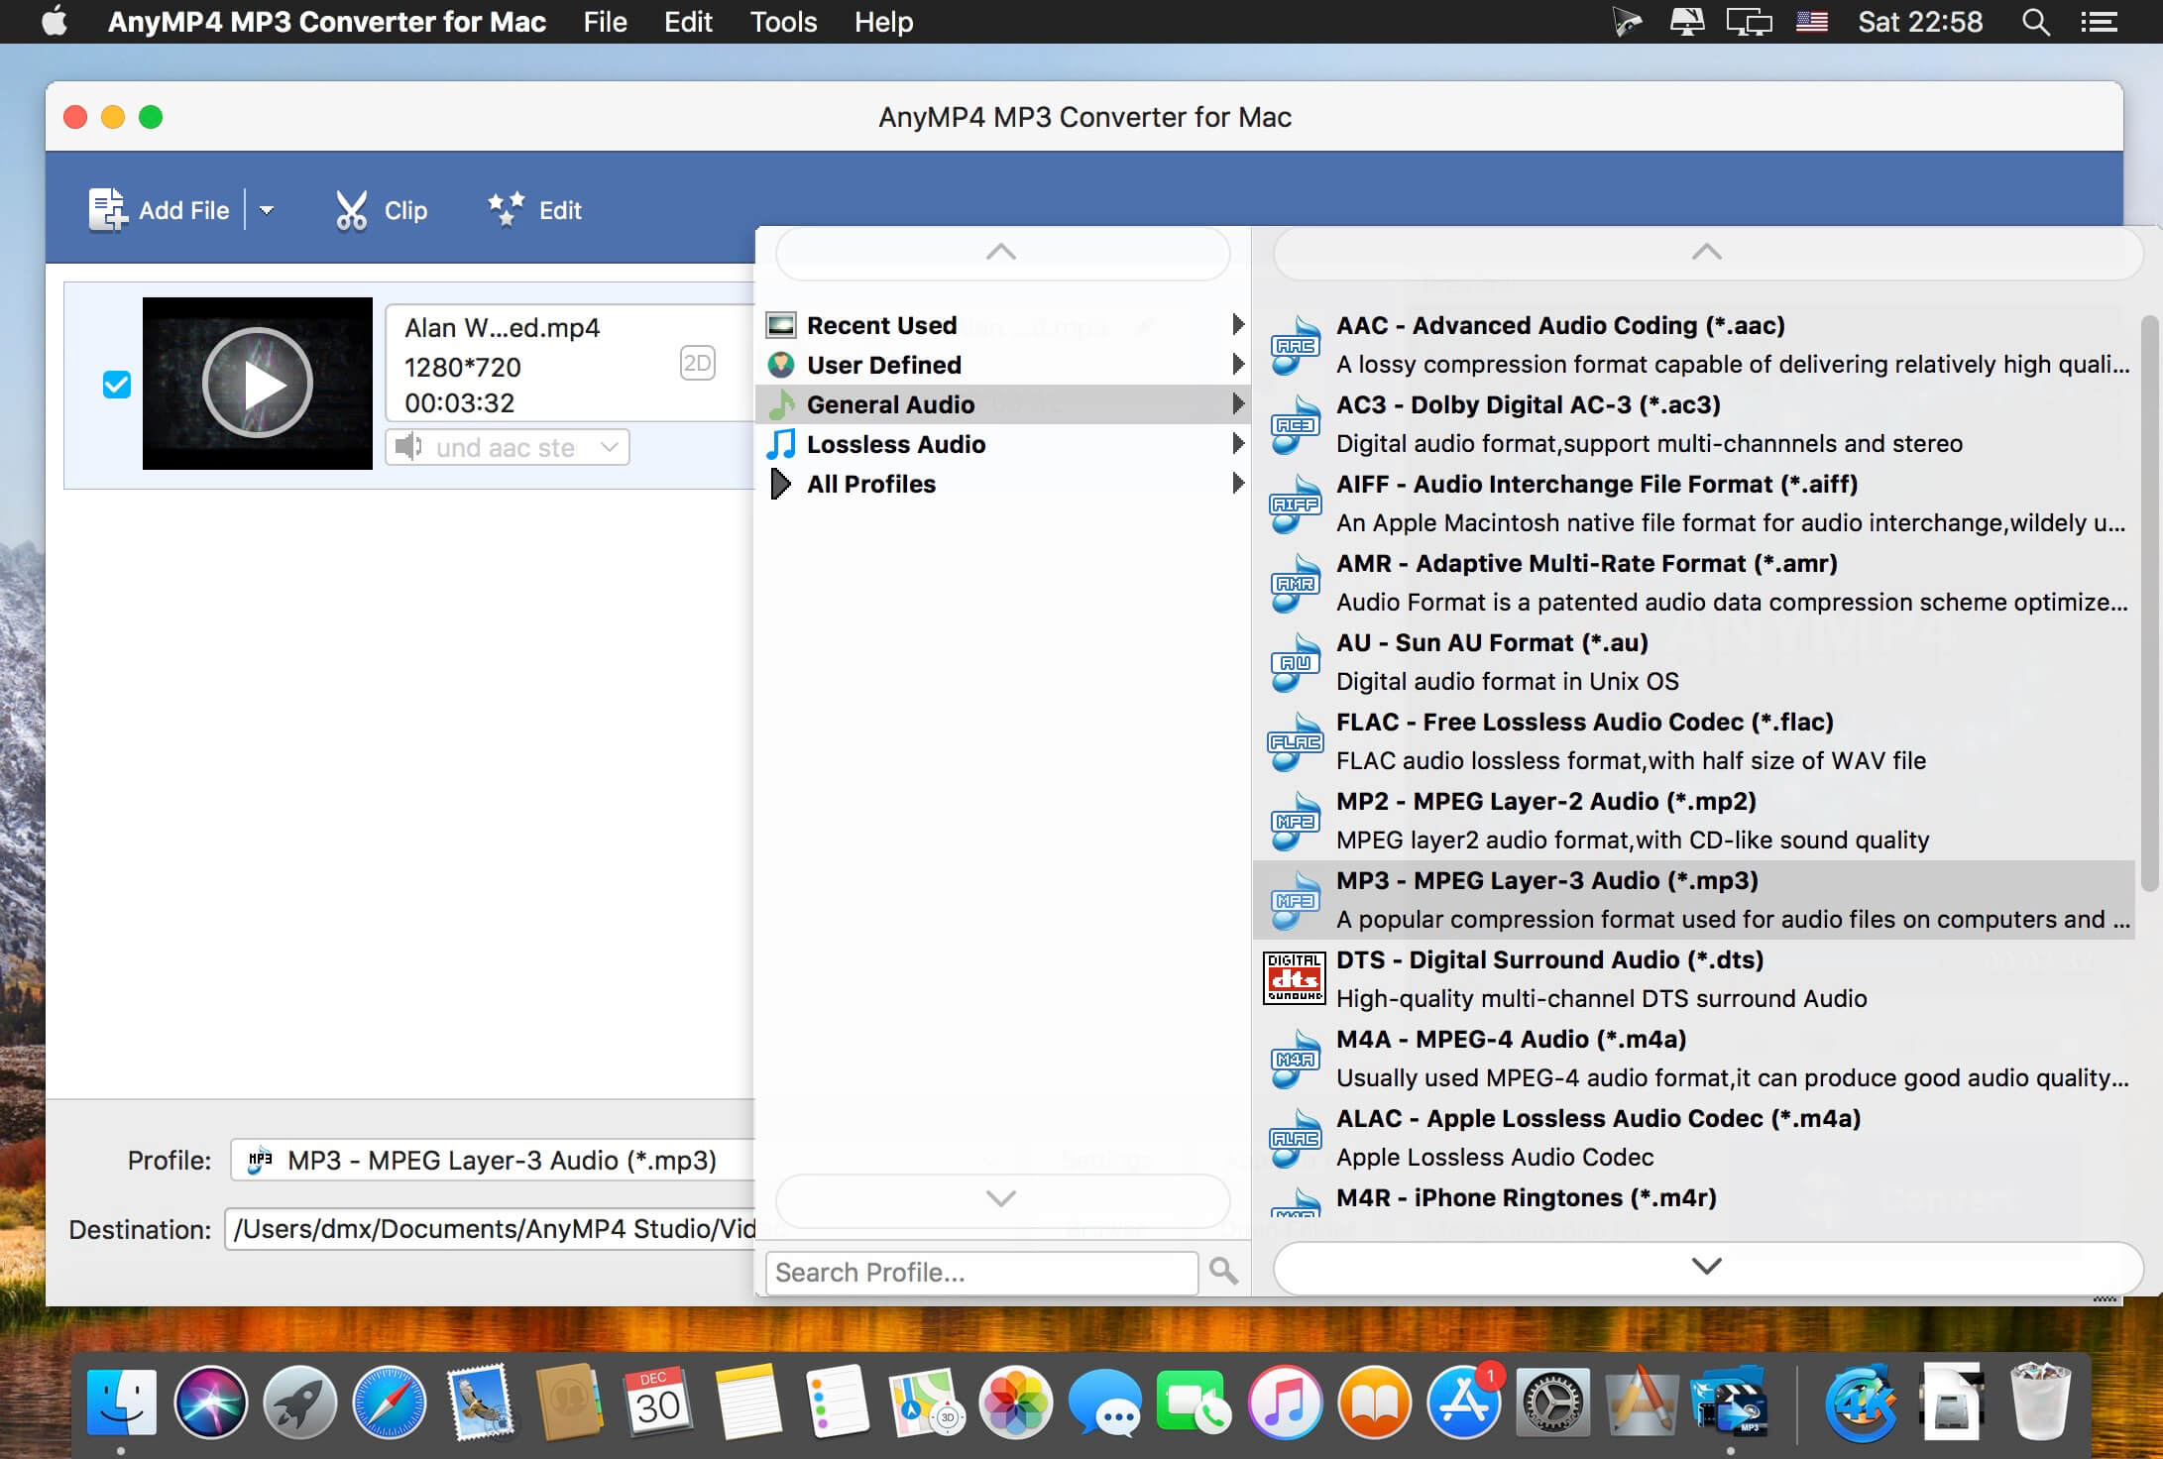
Task: Click the search profile magnifier icon
Action: (1223, 1272)
